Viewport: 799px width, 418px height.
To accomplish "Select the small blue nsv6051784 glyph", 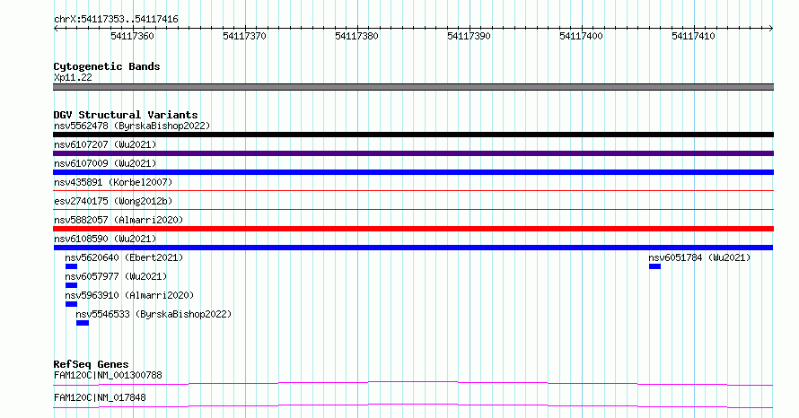I will tap(654, 266).
